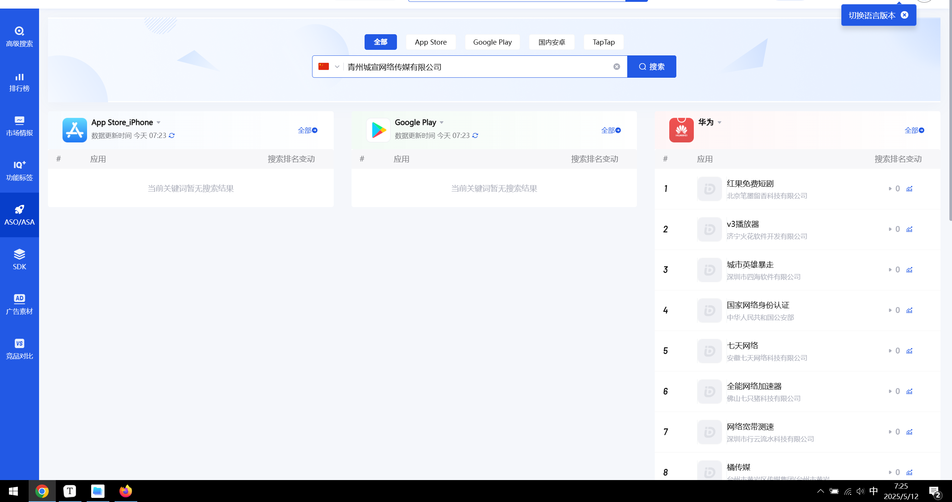This screenshot has width=952, height=502.
Task: Switch to the TapTap tab
Action: click(603, 42)
